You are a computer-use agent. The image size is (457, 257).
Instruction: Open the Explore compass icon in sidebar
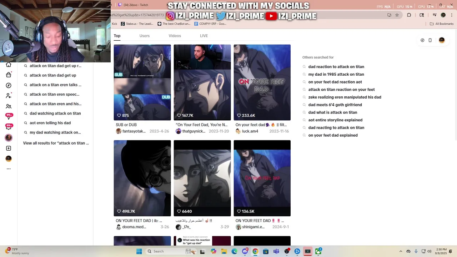(x=9, y=85)
